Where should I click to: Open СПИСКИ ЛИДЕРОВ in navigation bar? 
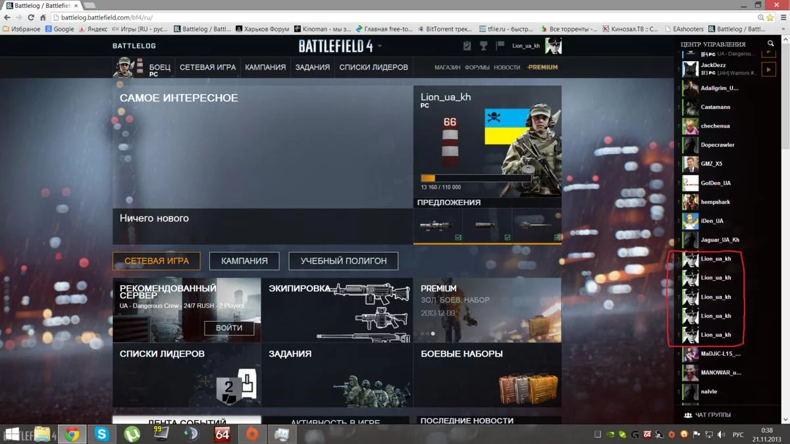[373, 67]
